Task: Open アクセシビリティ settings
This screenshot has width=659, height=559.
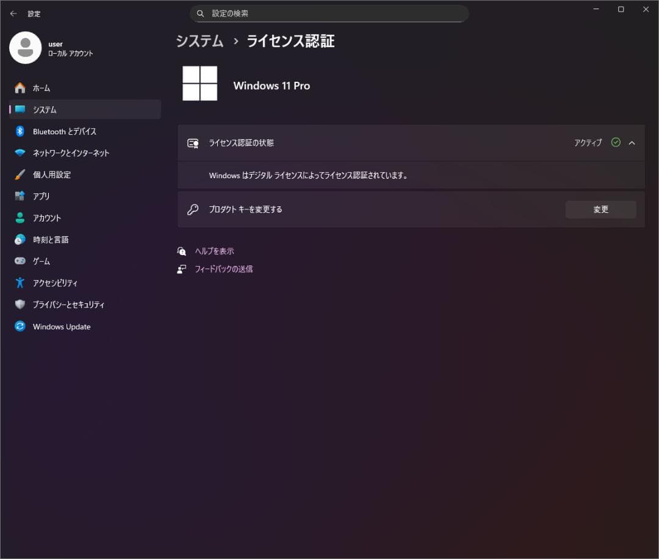Action: point(56,283)
